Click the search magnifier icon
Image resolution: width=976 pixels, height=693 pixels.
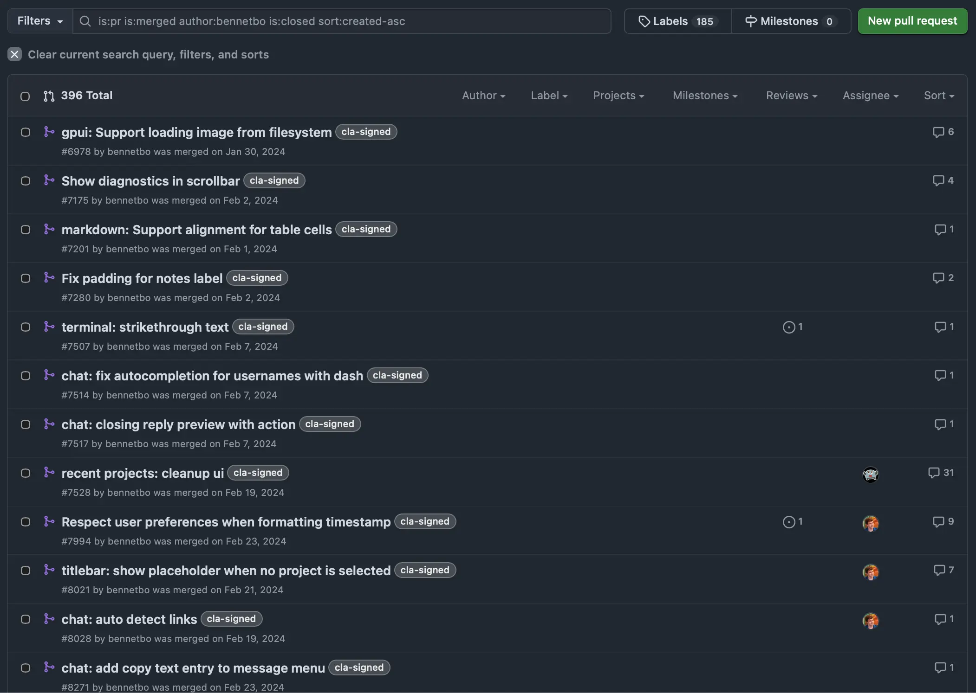tap(85, 21)
